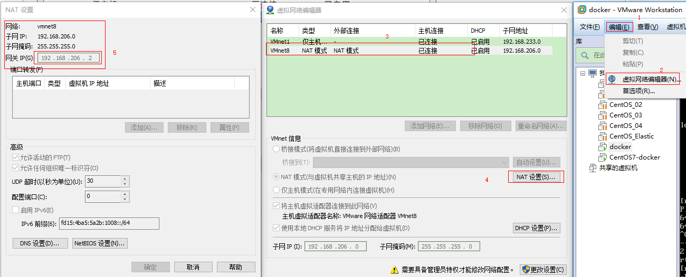Click the DHCP column header
Viewport: 686px width, 277px height.
point(484,31)
